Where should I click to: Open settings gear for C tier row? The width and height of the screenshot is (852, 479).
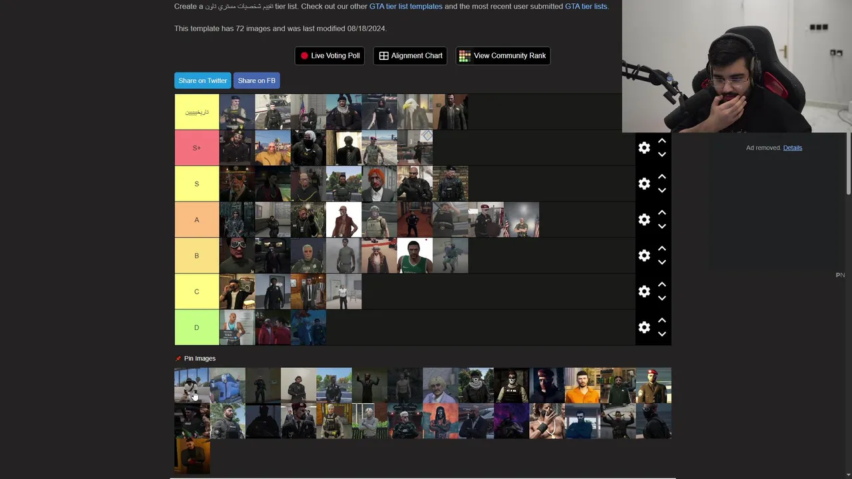pos(644,291)
